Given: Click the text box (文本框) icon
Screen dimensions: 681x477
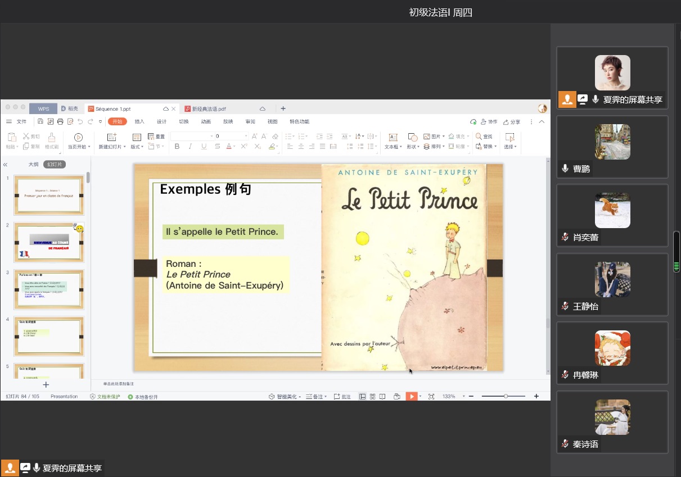Looking at the screenshot, I should point(393,137).
